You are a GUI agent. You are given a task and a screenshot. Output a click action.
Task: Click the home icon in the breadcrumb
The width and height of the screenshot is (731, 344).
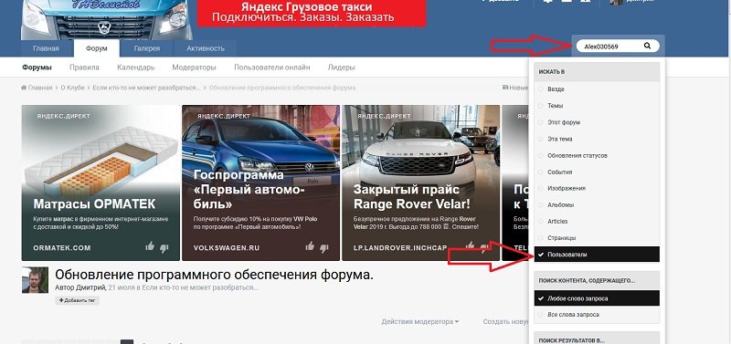(x=24, y=88)
